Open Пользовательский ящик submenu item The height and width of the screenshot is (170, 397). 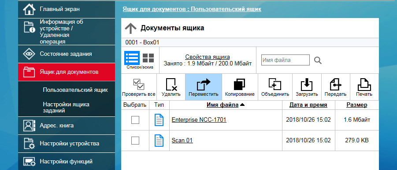coord(75,90)
